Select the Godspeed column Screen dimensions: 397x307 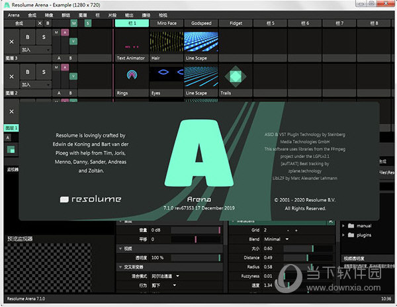click(x=201, y=23)
